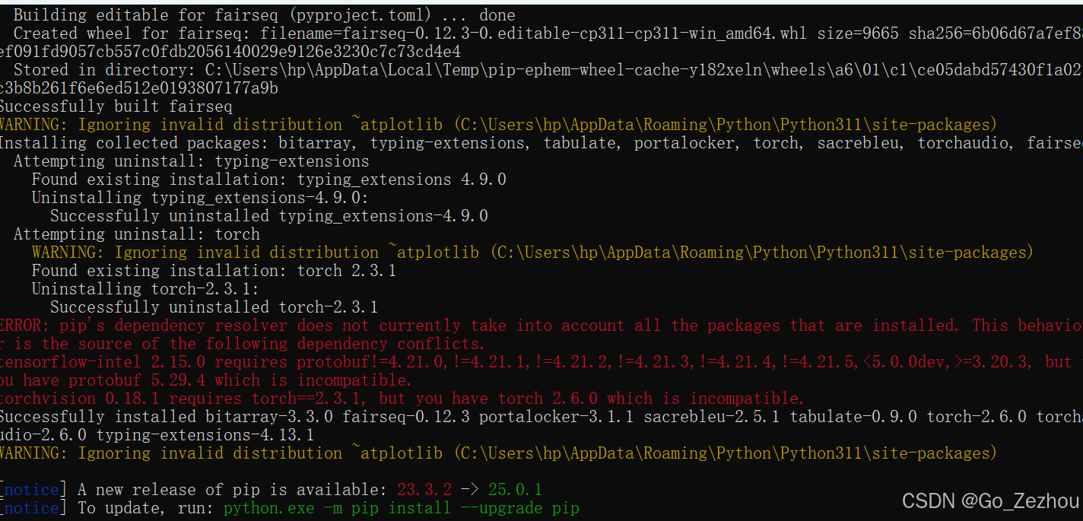Click the "Installing collected packages:" label
1083x521 pixels.
coord(134,143)
